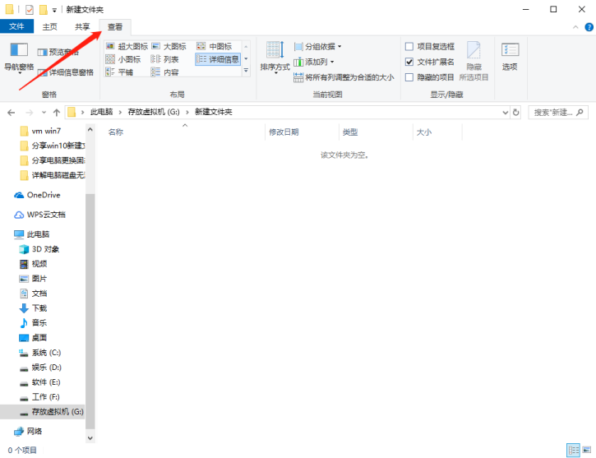Image resolution: width=596 pixels, height=458 pixels.
Task: Switch layout to 详细信息 details view
Action: [218, 59]
